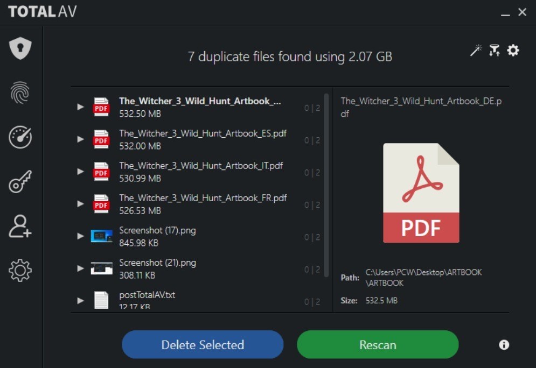Select The_Witcher_3_Wild_Hunt_Artbook_ES.pdf file name
The image size is (536, 368).
pos(203,133)
